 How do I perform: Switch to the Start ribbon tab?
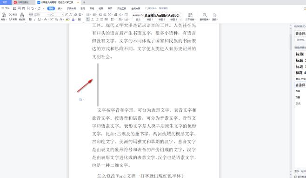pyautogui.click(x=51, y=8)
